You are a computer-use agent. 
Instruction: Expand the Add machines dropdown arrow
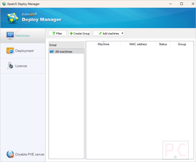coord(122,33)
